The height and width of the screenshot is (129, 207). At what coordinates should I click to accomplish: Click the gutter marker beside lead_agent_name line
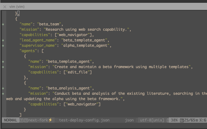[x=3, y=40]
